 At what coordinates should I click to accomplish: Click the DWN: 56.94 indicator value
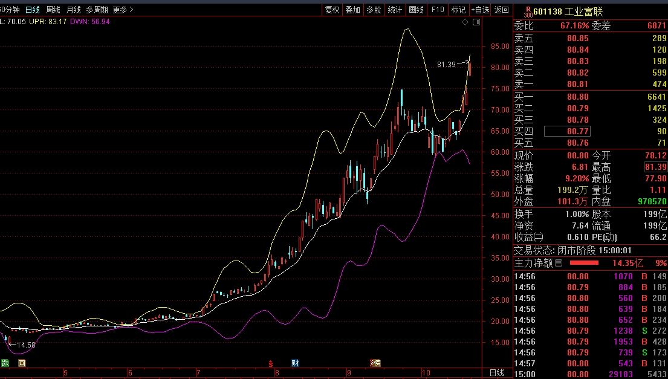pos(89,21)
